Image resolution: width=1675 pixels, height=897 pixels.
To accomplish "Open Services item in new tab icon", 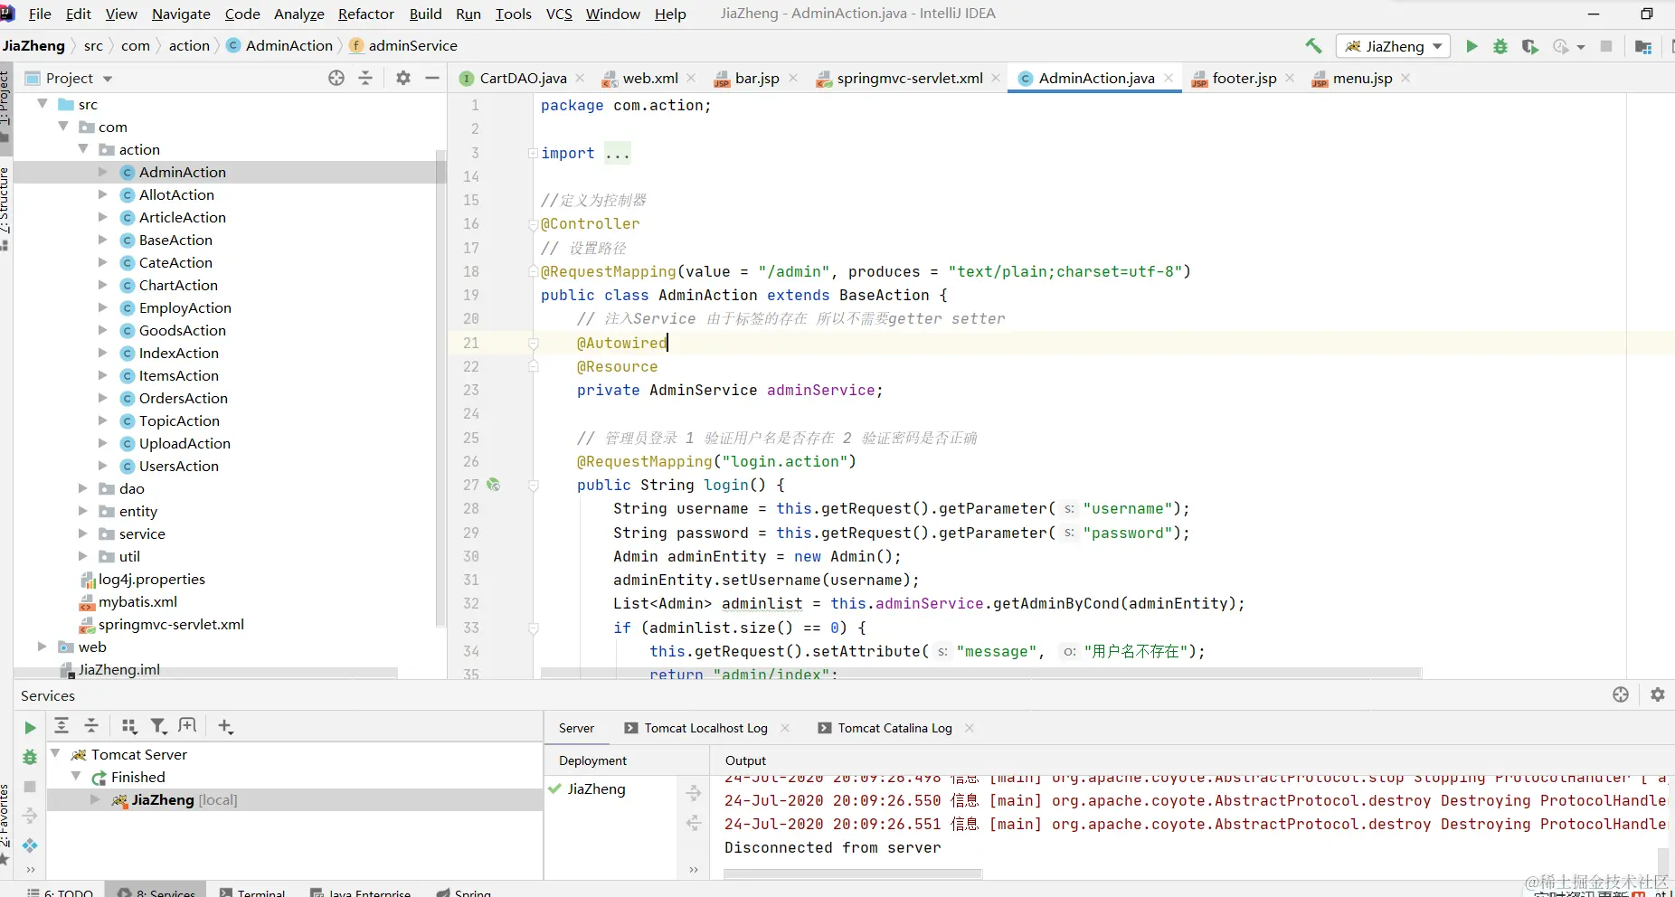I will coord(187,725).
